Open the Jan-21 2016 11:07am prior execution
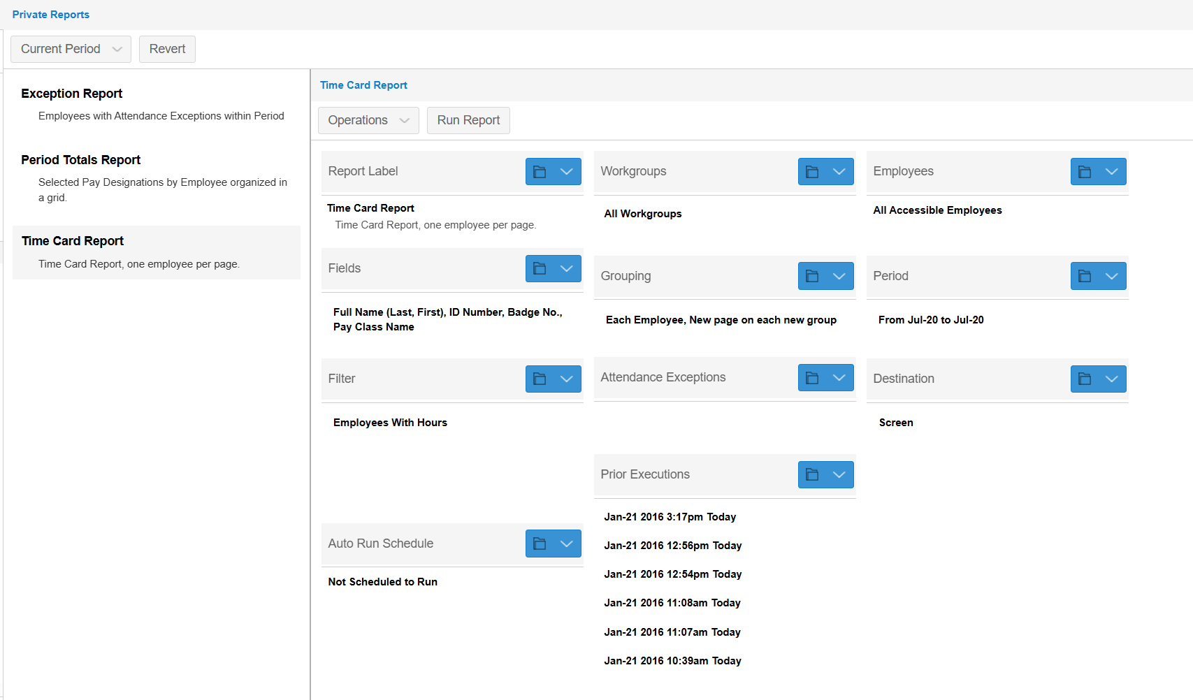The image size is (1193, 700). click(x=672, y=633)
